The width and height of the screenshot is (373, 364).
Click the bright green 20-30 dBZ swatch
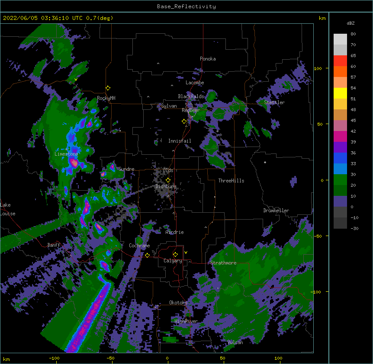click(x=340, y=180)
